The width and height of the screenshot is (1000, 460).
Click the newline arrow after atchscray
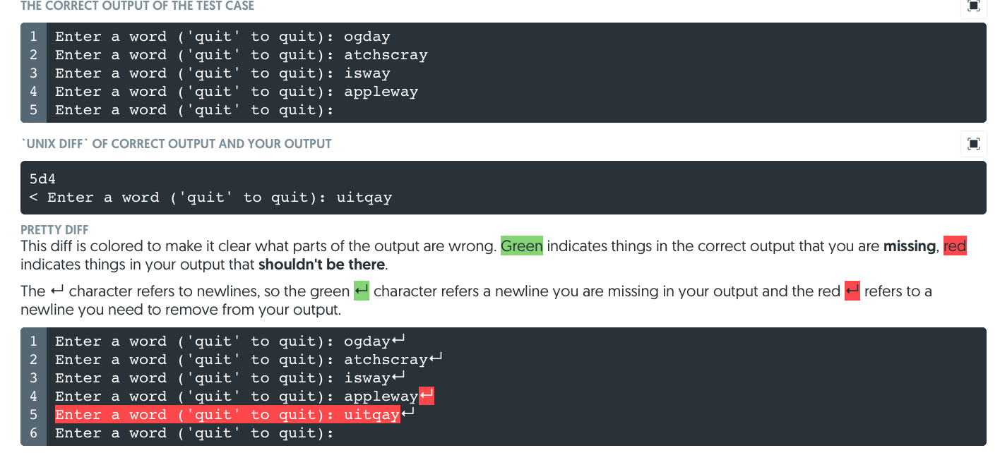(436, 358)
